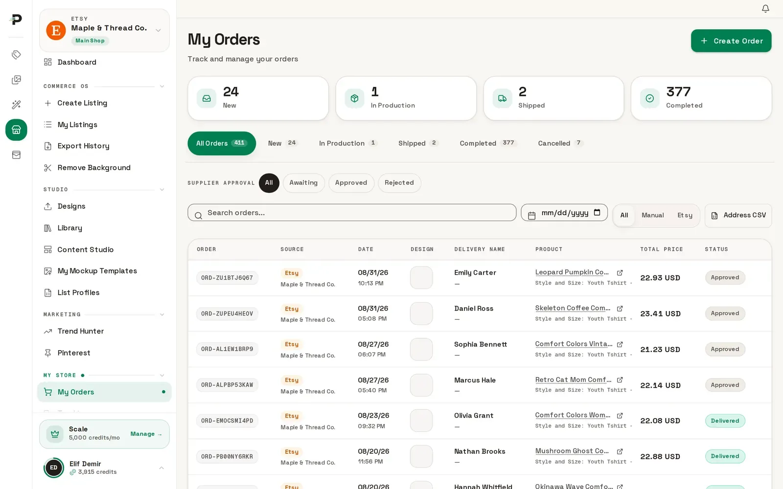Open external link for Mushroom Ghost product

(x=620, y=451)
